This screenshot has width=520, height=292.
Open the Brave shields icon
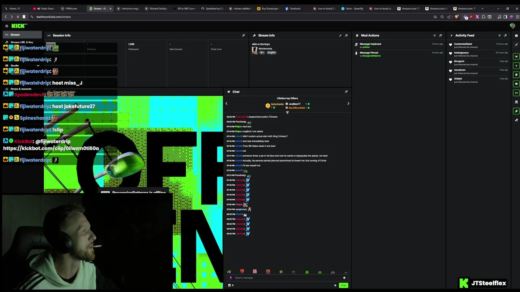click(456, 17)
